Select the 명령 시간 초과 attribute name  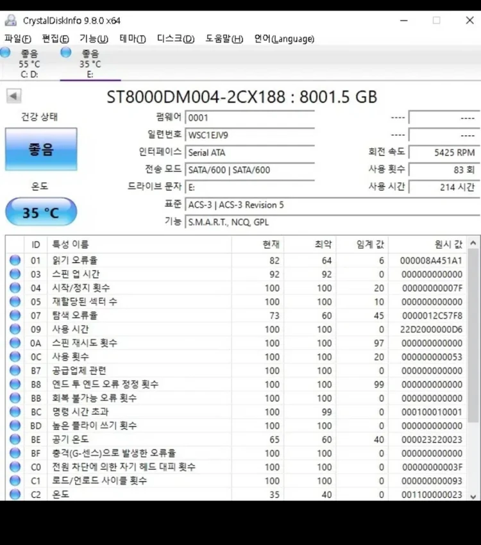80,412
